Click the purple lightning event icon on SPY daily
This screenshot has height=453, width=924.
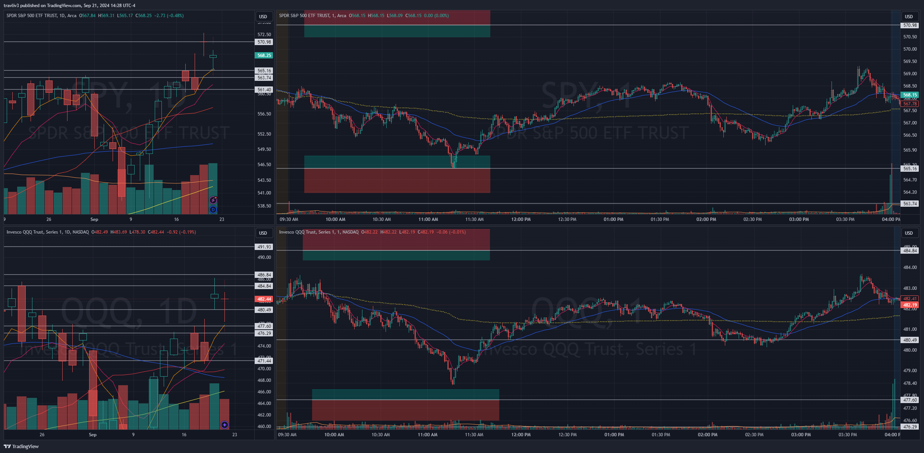click(213, 200)
